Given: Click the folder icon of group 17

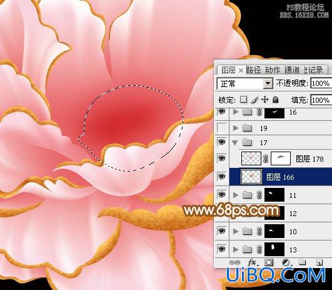Looking at the screenshot, I should (x=247, y=142).
